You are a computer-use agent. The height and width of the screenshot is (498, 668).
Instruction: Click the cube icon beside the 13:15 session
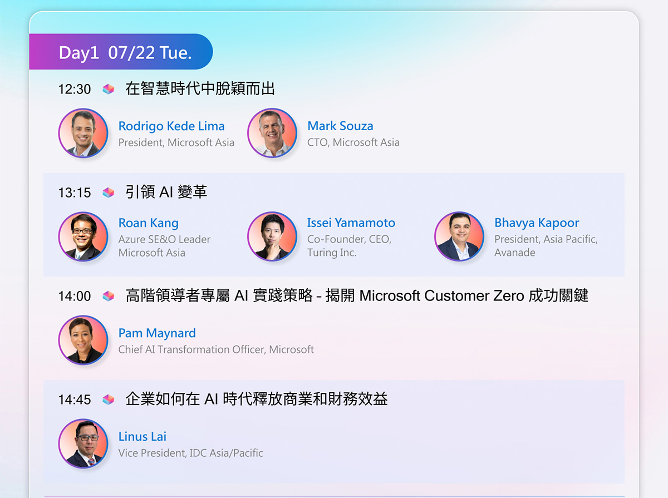[109, 193]
